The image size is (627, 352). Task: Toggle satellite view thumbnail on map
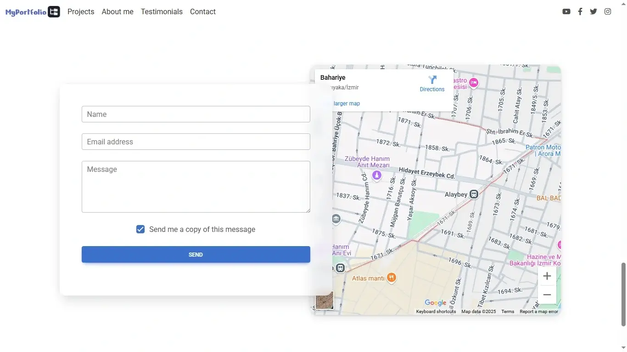325,301
